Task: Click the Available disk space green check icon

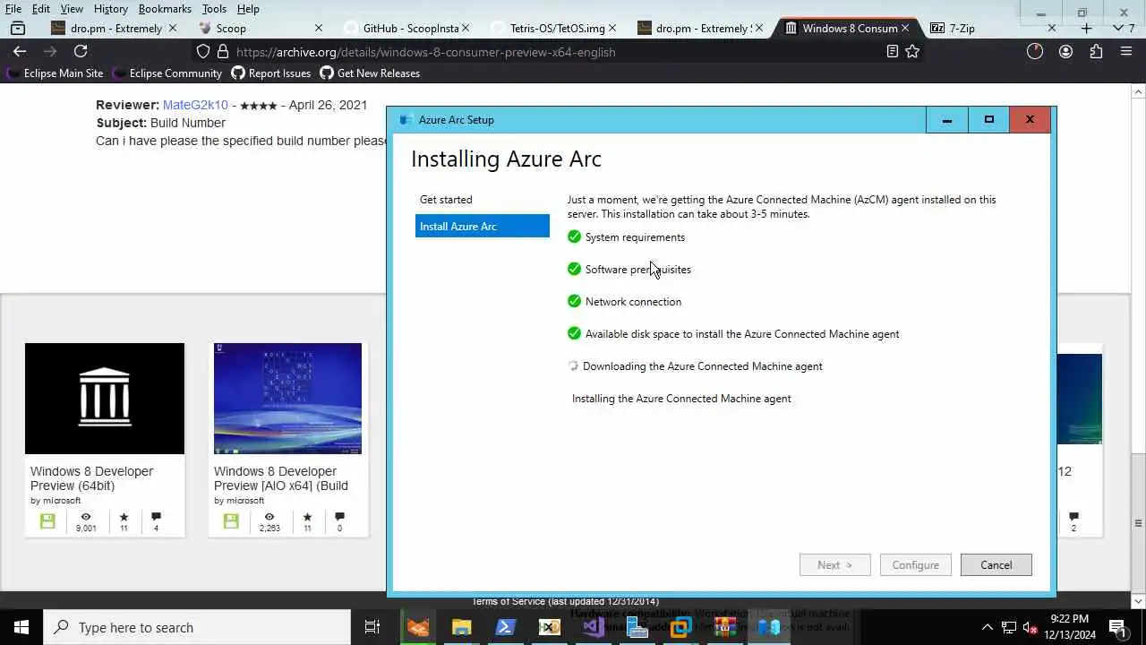Action: (x=574, y=333)
